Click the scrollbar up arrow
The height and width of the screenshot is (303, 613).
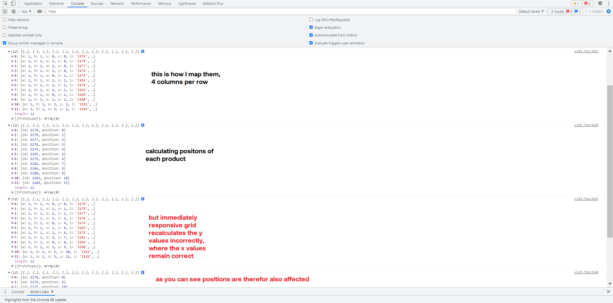coord(610,51)
